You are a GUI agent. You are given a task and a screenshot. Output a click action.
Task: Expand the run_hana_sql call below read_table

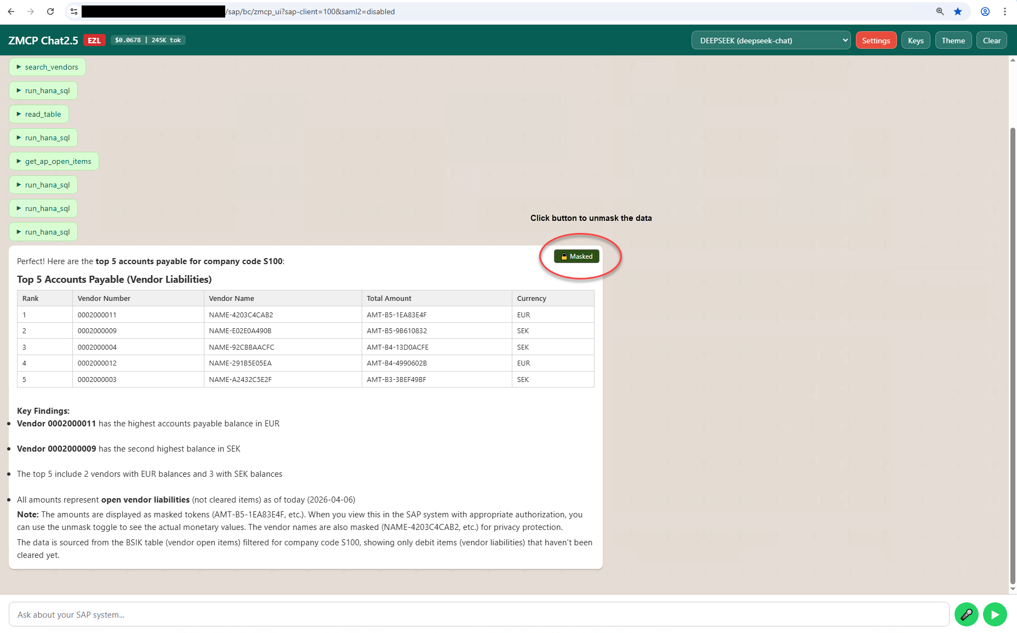[x=43, y=138]
